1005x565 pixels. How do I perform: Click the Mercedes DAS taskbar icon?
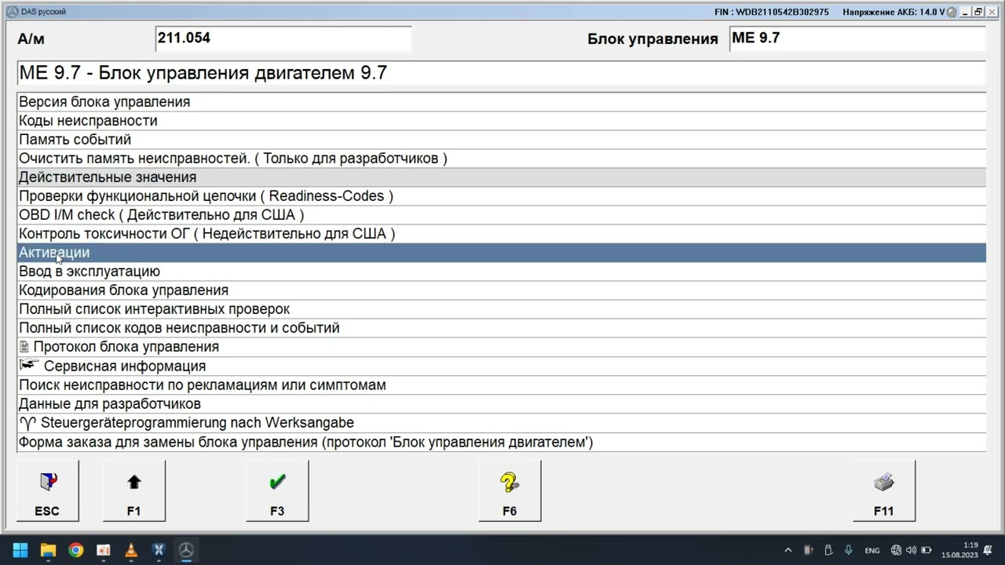point(186,550)
